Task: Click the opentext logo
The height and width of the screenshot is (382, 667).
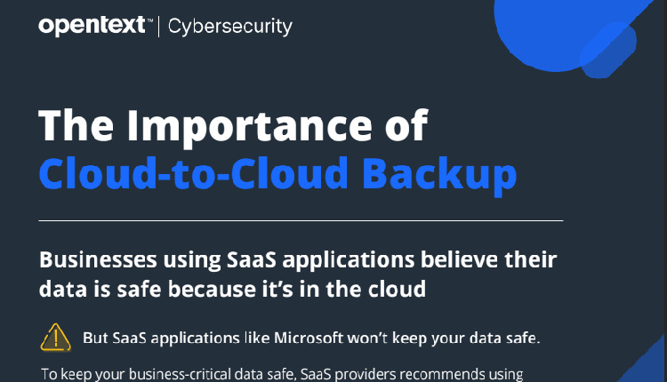Action: point(92,27)
